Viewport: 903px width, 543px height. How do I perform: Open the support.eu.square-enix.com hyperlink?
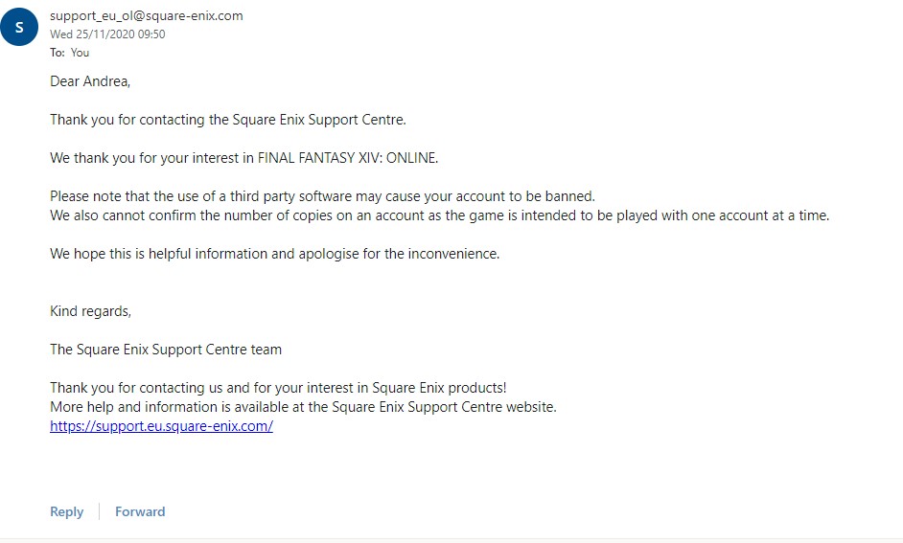(161, 426)
